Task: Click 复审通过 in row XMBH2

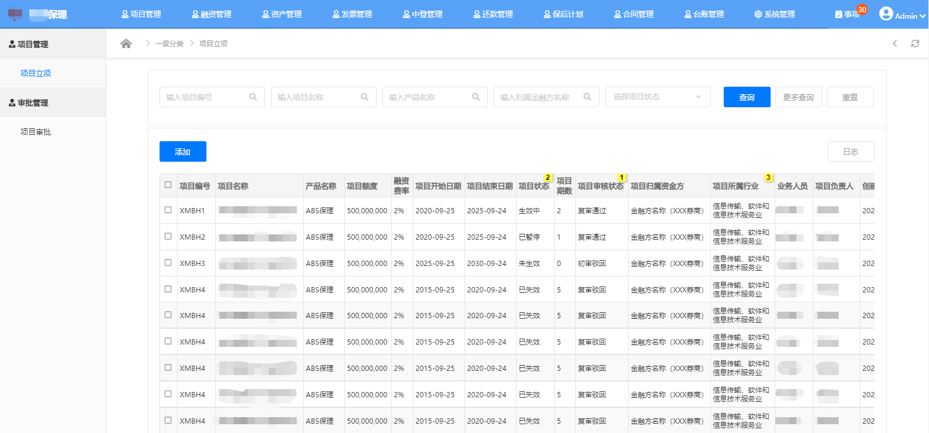Action: [x=592, y=237]
